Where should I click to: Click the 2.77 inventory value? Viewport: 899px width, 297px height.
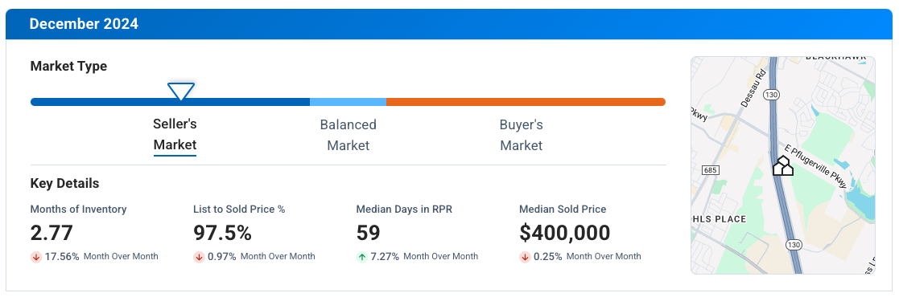coord(52,233)
